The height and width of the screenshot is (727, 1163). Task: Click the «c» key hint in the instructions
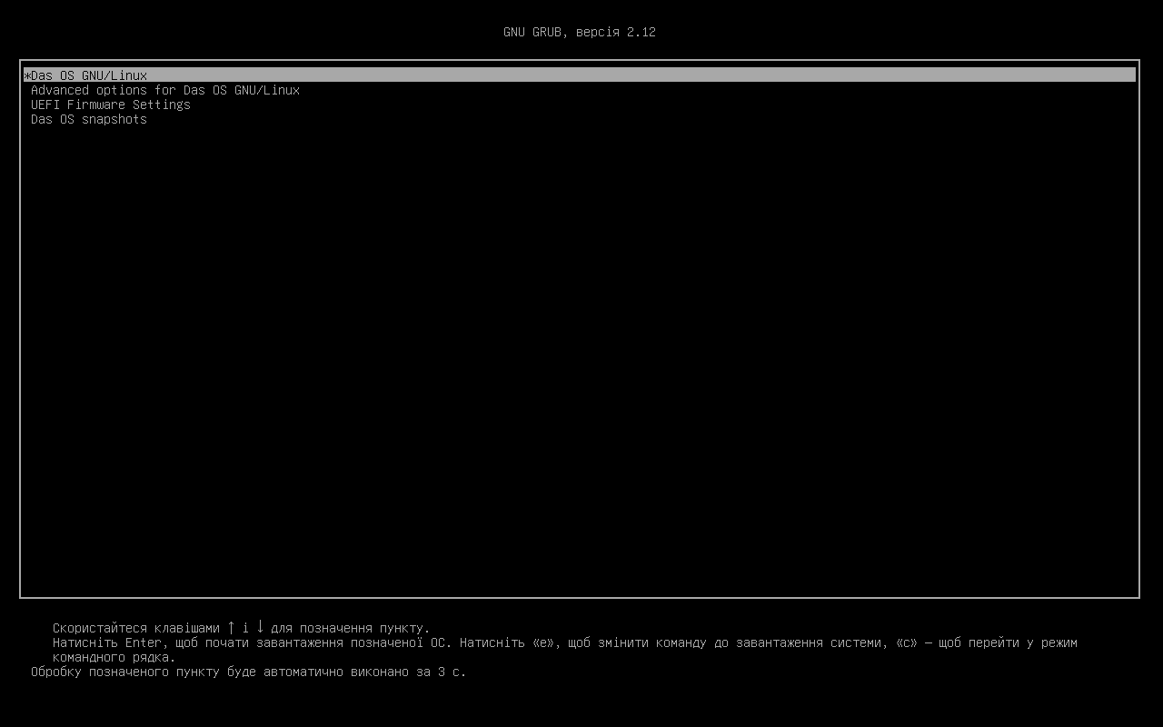tap(907, 642)
